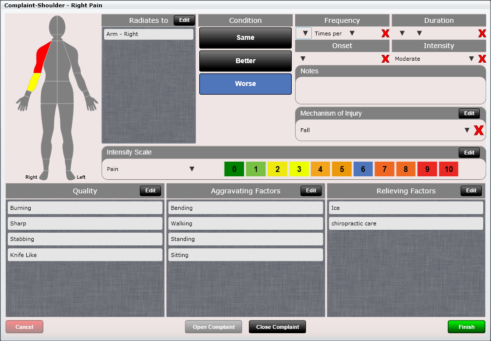This screenshot has height=341, width=491.
Task: Clear the Frequency field with red X
Action: point(385,34)
